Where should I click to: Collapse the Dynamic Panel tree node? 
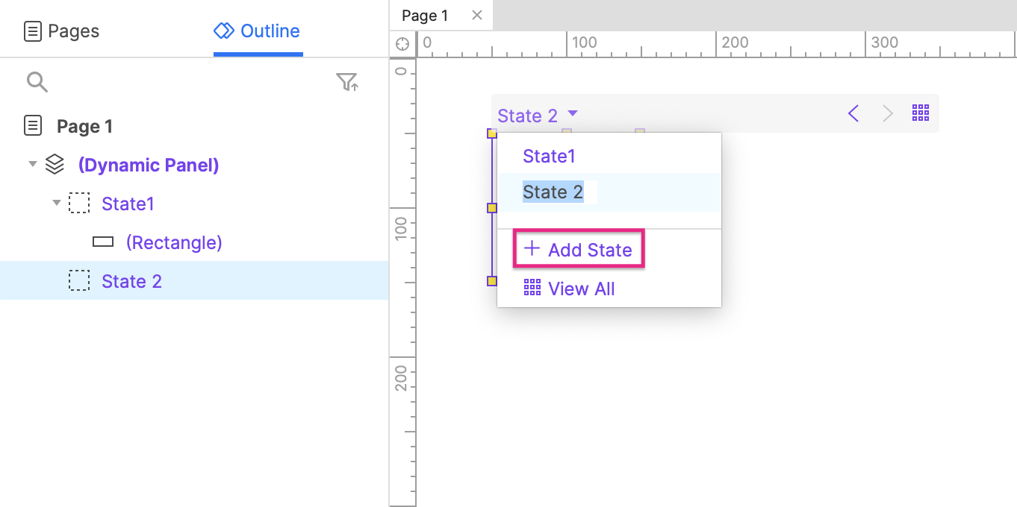(32, 164)
